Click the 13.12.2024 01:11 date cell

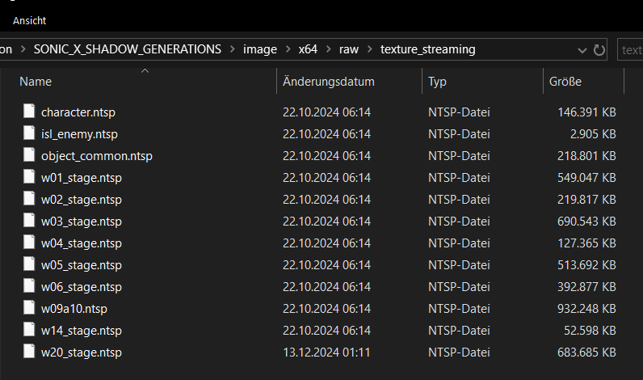(x=326, y=352)
